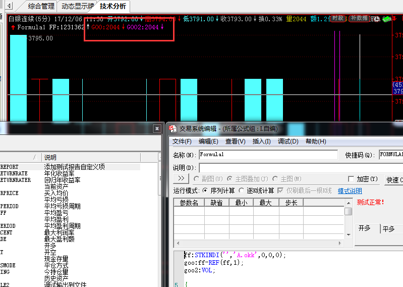Click the trading system editor window icon
The image size is (403, 287).
172,129
